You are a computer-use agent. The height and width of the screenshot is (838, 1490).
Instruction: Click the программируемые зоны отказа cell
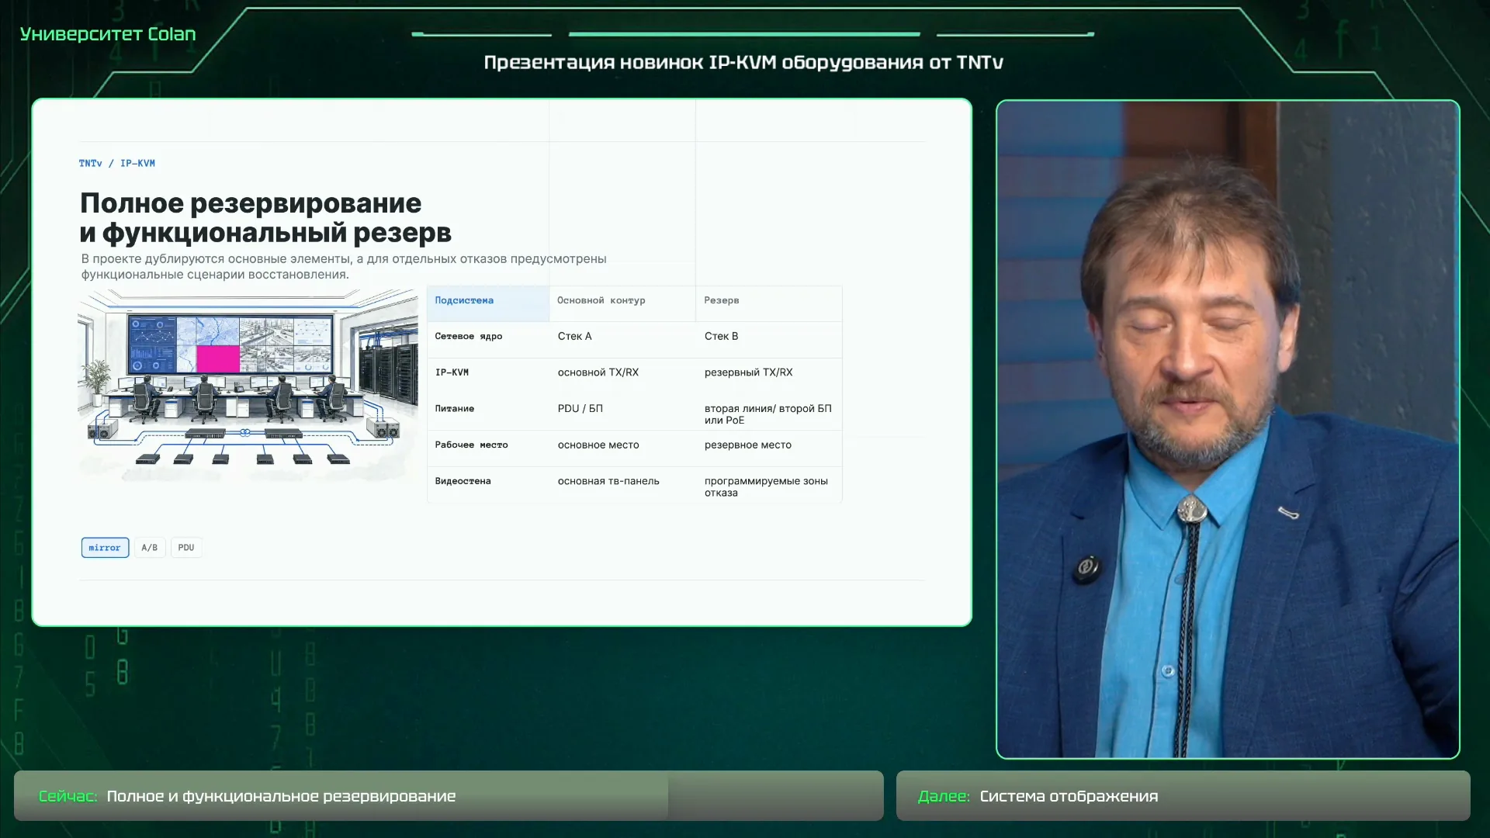point(767,487)
